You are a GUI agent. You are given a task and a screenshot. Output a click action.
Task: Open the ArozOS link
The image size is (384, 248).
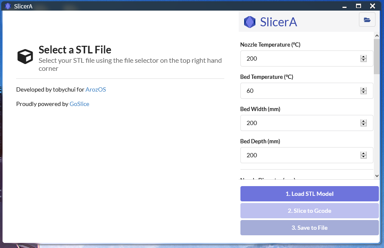tap(96, 89)
